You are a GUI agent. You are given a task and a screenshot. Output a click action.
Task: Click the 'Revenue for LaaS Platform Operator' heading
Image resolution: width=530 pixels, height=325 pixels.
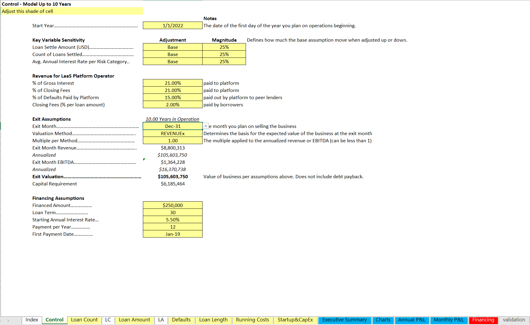(73, 76)
